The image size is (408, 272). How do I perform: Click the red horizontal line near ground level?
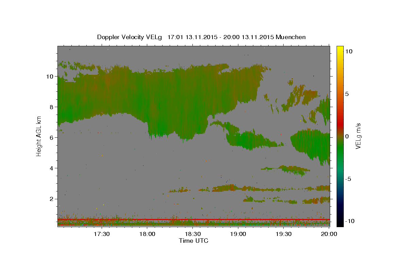click(x=193, y=220)
